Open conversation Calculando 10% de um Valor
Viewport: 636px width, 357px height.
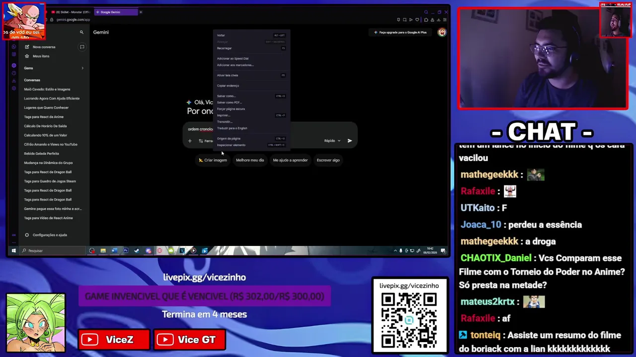[x=45, y=135]
